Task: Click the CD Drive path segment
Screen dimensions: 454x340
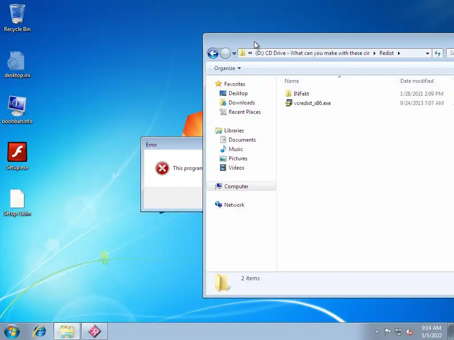Action: pos(312,53)
